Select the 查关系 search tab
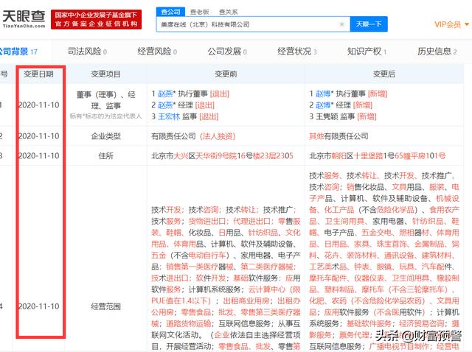 (x=228, y=12)
